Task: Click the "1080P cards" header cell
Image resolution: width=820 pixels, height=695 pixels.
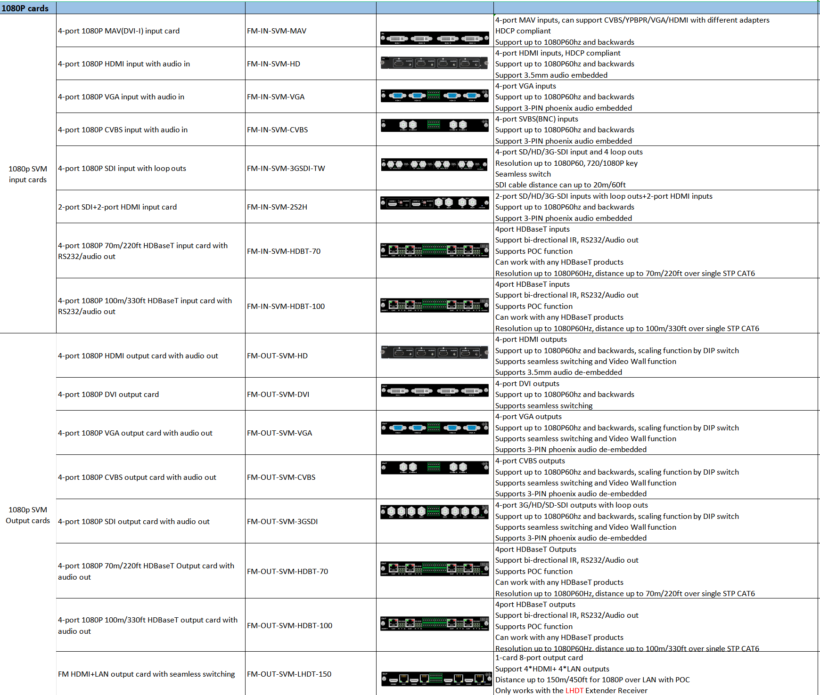Action: coord(28,8)
